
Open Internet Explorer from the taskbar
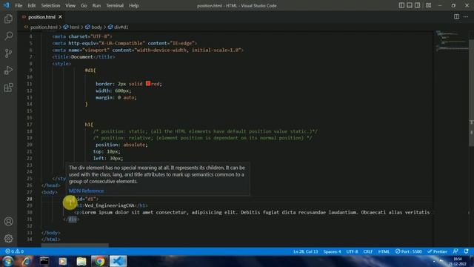pyautogui.click(x=26, y=261)
